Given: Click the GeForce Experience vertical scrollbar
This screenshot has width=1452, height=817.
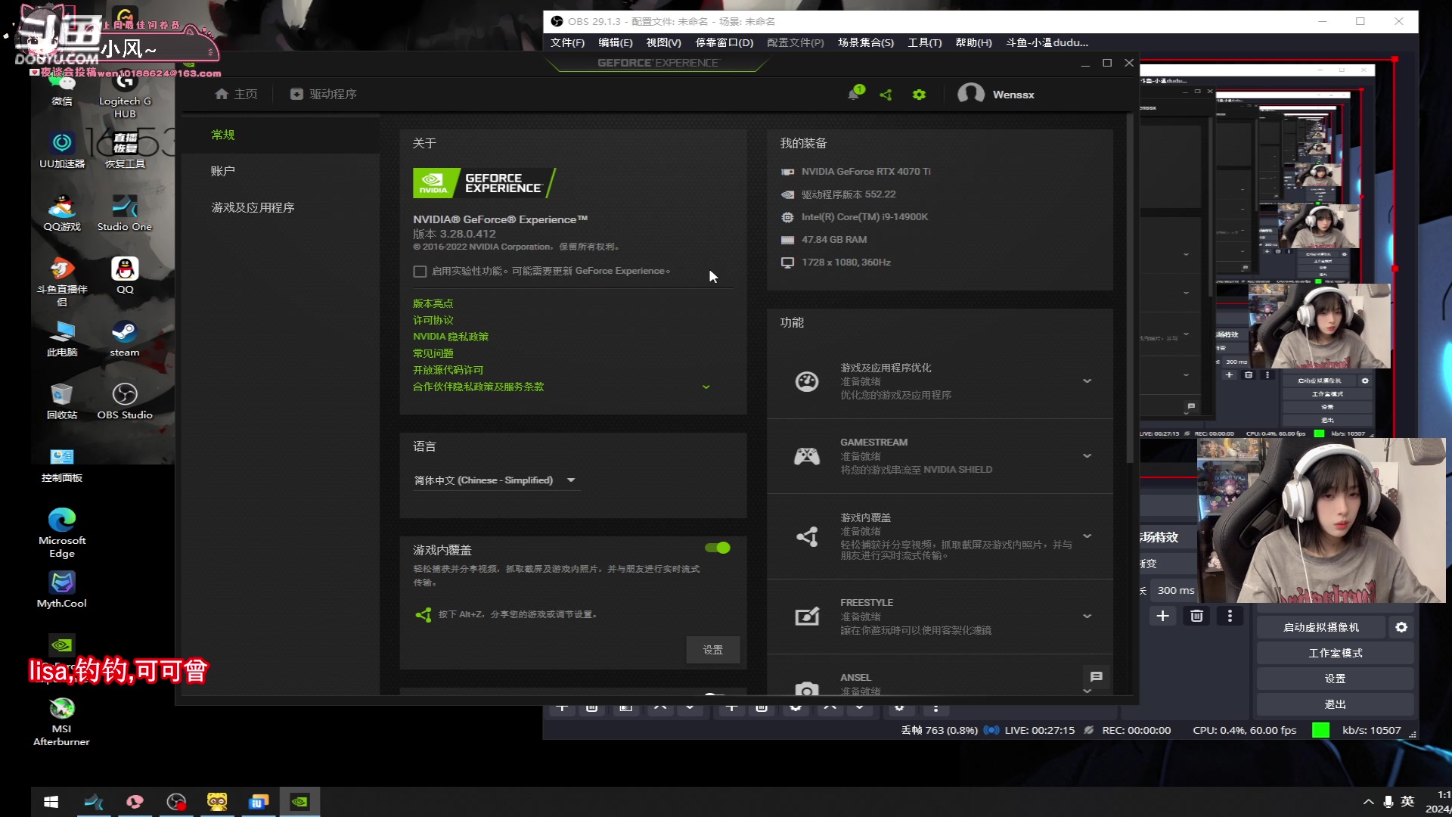Looking at the screenshot, I should 1130,287.
